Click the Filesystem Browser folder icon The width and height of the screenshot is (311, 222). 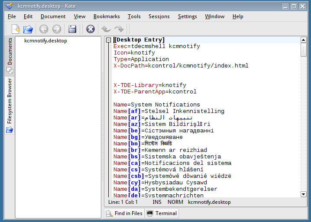tap(10, 130)
